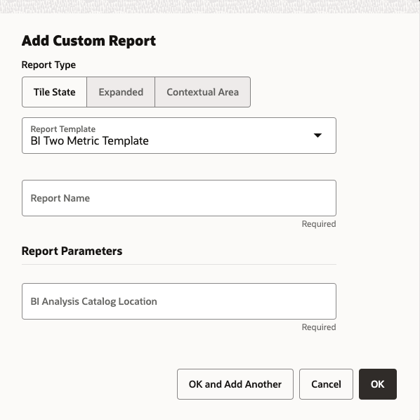Click the Required hint under Report Name
Screen dimensions: 420x420
point(319,224)
